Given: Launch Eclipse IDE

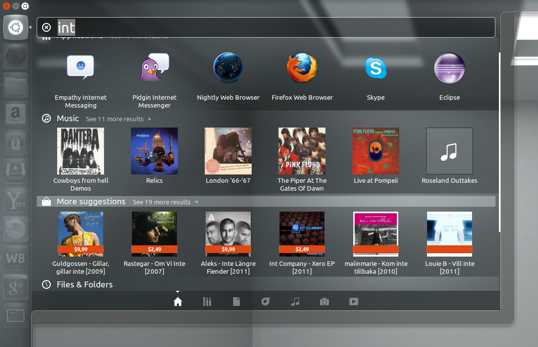Looking at the screenshot, I should coord(450,76).
